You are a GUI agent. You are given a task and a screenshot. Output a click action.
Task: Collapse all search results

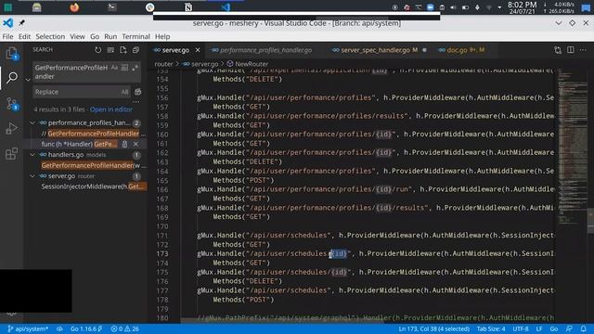click(x=136, y=50)
